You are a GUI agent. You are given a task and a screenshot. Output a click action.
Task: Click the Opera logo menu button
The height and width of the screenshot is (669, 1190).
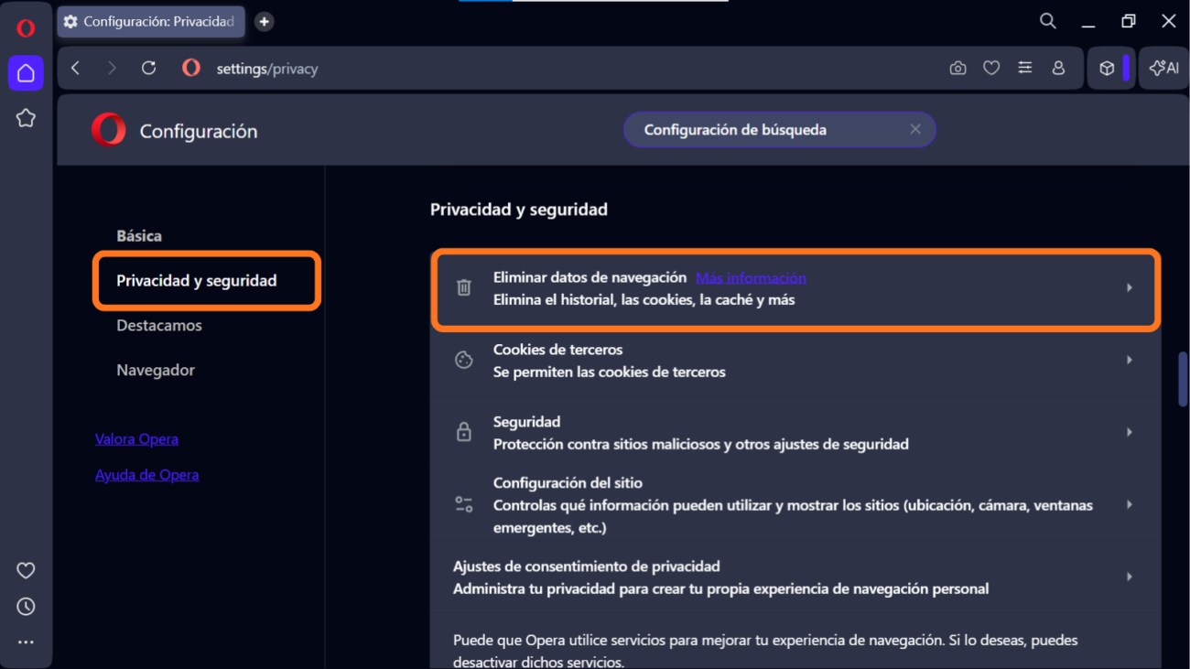[x=26, y=27]
